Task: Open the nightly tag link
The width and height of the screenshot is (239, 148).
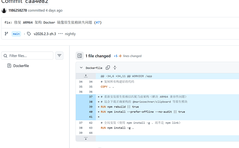Action: point(70,34)
